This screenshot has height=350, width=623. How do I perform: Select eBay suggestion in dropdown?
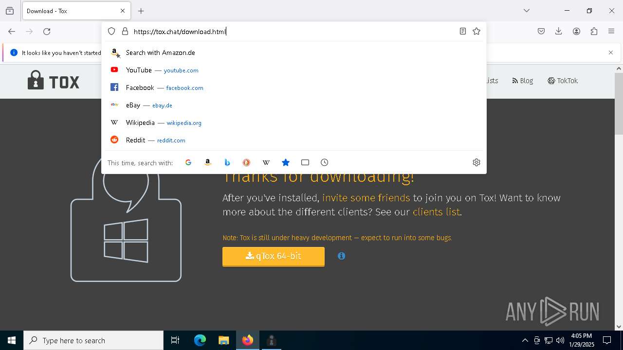click(294, 105)
